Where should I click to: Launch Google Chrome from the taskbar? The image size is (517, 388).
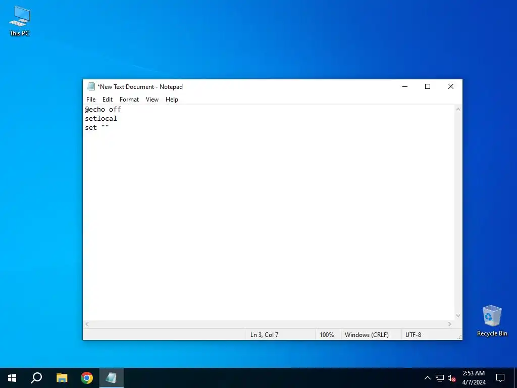[87, 378]
